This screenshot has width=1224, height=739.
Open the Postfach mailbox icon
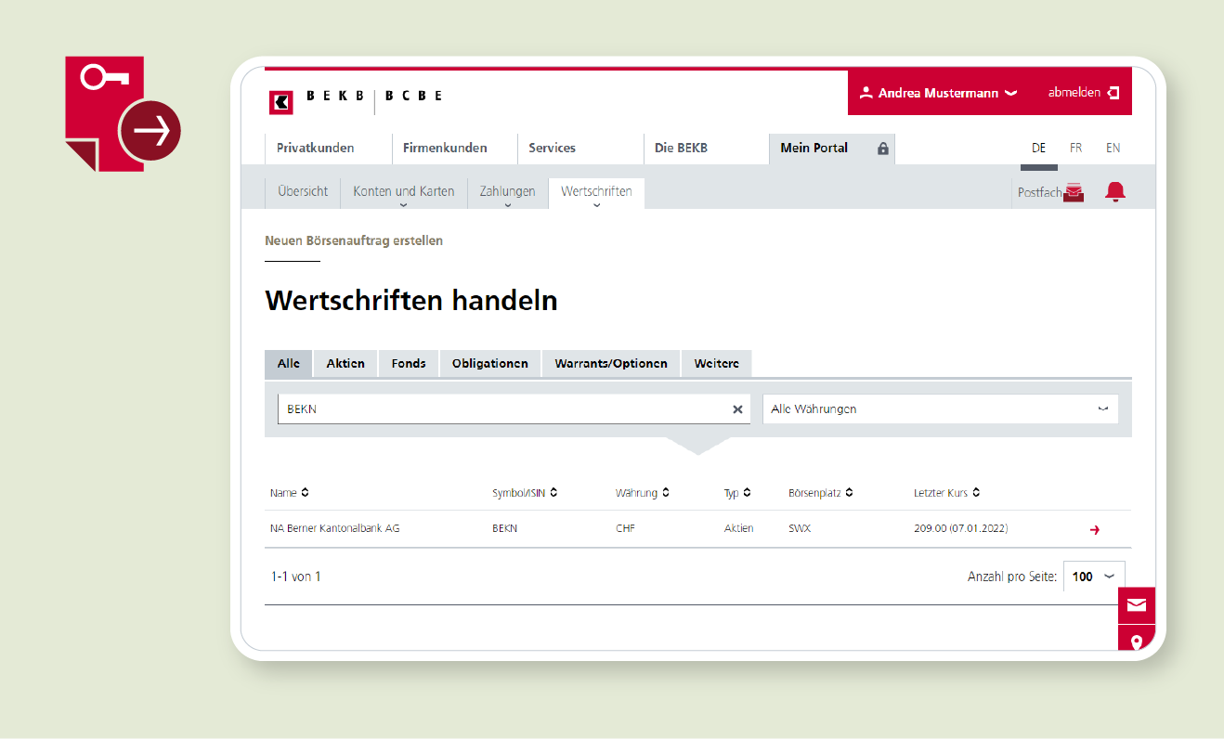pyautogui.click(x=1074, y=192)
